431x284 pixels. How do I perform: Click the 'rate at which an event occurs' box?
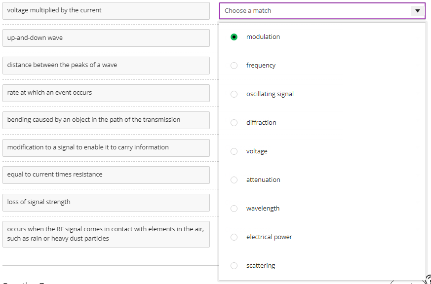point(106,93)
